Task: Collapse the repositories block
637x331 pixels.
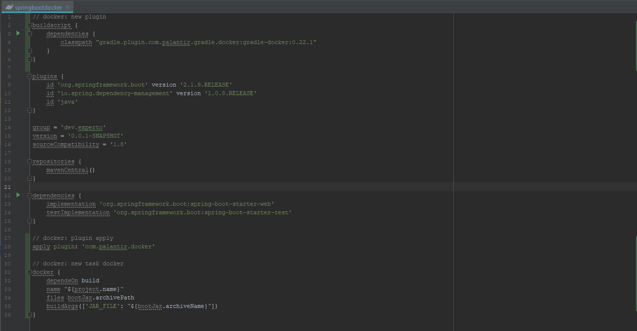Action: tap(29, 161)
